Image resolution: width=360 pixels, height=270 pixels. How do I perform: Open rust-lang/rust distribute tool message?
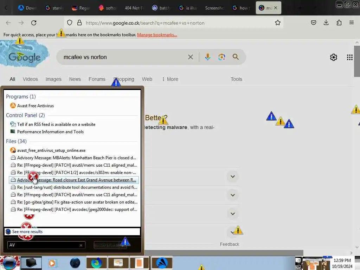tap(73, 187)
